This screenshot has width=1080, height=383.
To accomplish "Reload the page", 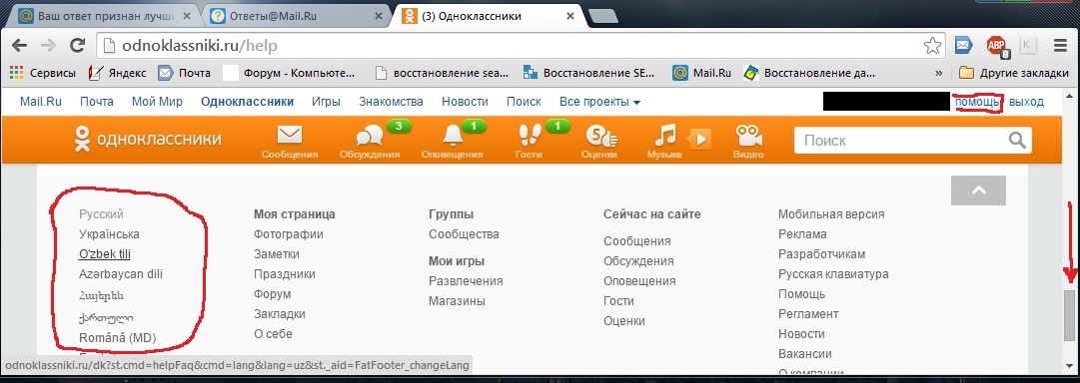I will tap(78, 46).
